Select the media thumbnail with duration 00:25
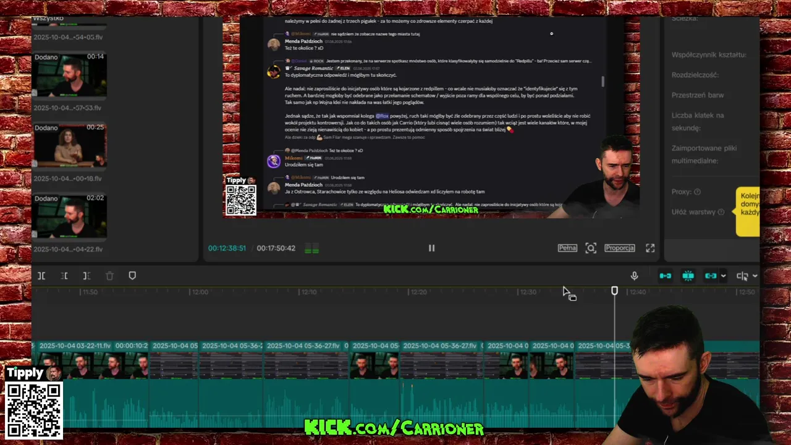 70,145
